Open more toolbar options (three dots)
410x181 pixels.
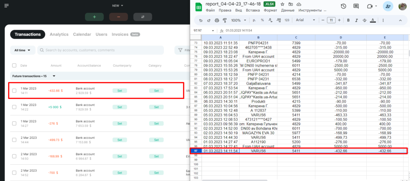383,20
